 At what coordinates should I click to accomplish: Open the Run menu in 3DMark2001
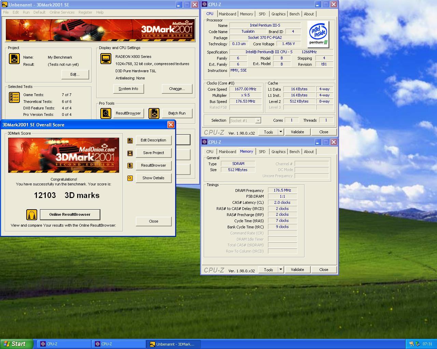point(26,12)
